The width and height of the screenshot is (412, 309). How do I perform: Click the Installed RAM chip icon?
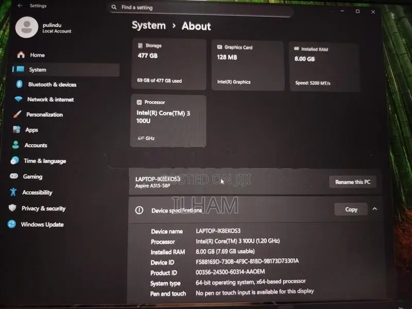click(x=297, y=48)
